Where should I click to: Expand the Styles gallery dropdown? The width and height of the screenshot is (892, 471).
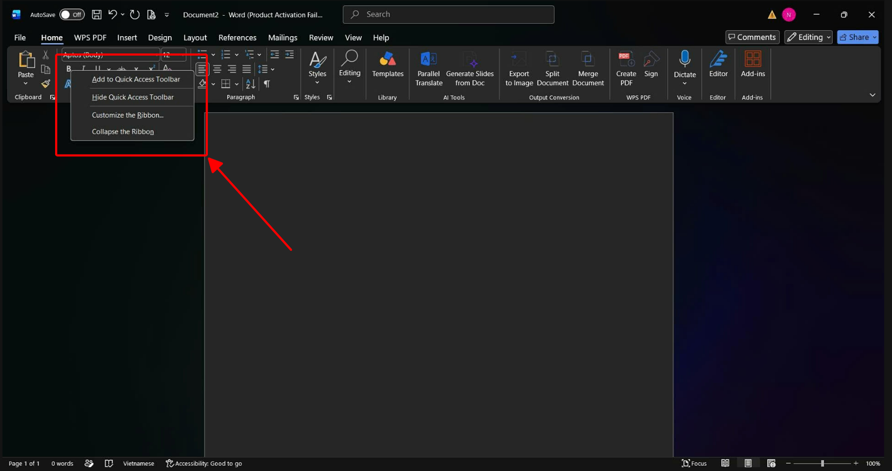317,83
